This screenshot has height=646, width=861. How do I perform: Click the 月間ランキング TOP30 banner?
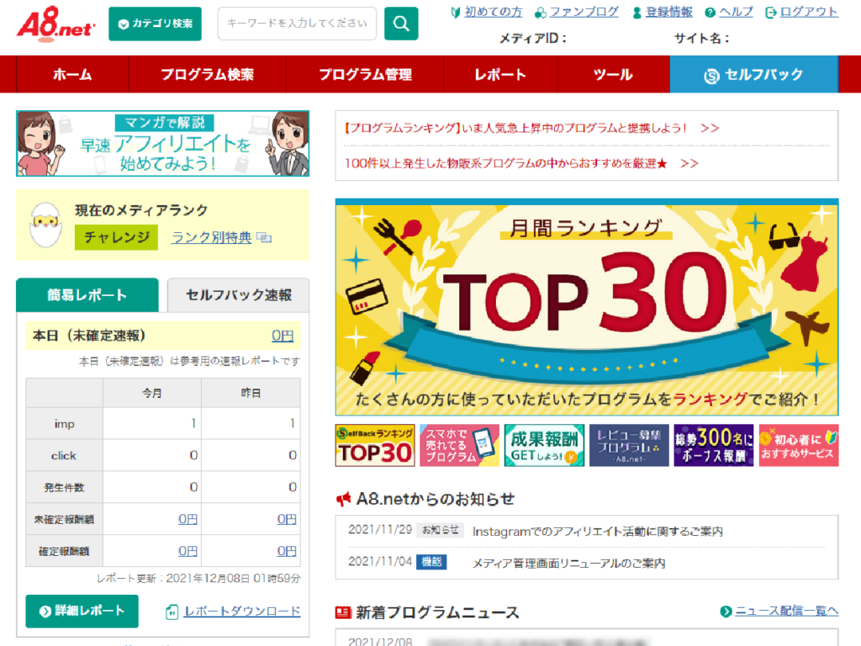click(587, 308)
